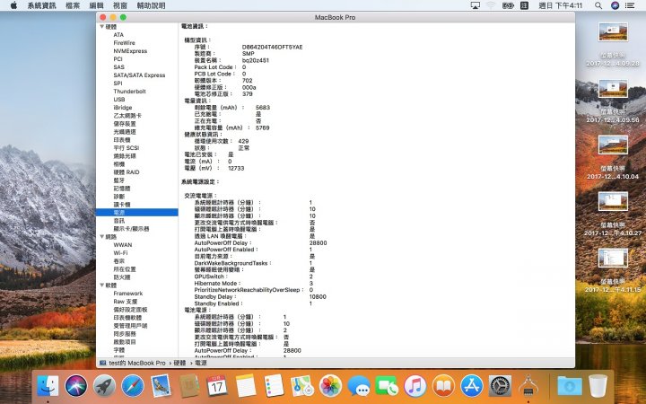Select ATA in the sidebar
The width and height of the screenshot is (646, 404).
(118, 35)
